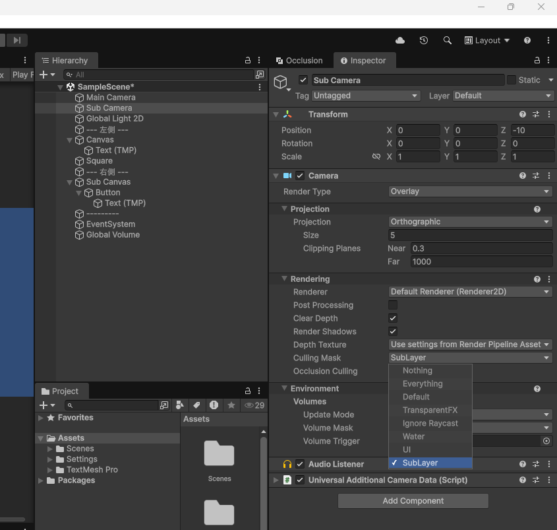The image size is (557, 530).
Task: Click the cloud services icon in top toolbar
Action: point(400,40)
